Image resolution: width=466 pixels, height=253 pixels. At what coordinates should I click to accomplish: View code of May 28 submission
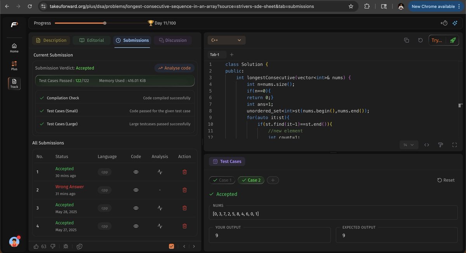pos(136,208)
